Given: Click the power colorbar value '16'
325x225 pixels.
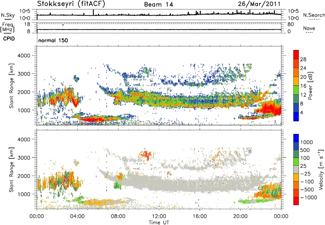Looking at the screenshot, I should [303, 86].
